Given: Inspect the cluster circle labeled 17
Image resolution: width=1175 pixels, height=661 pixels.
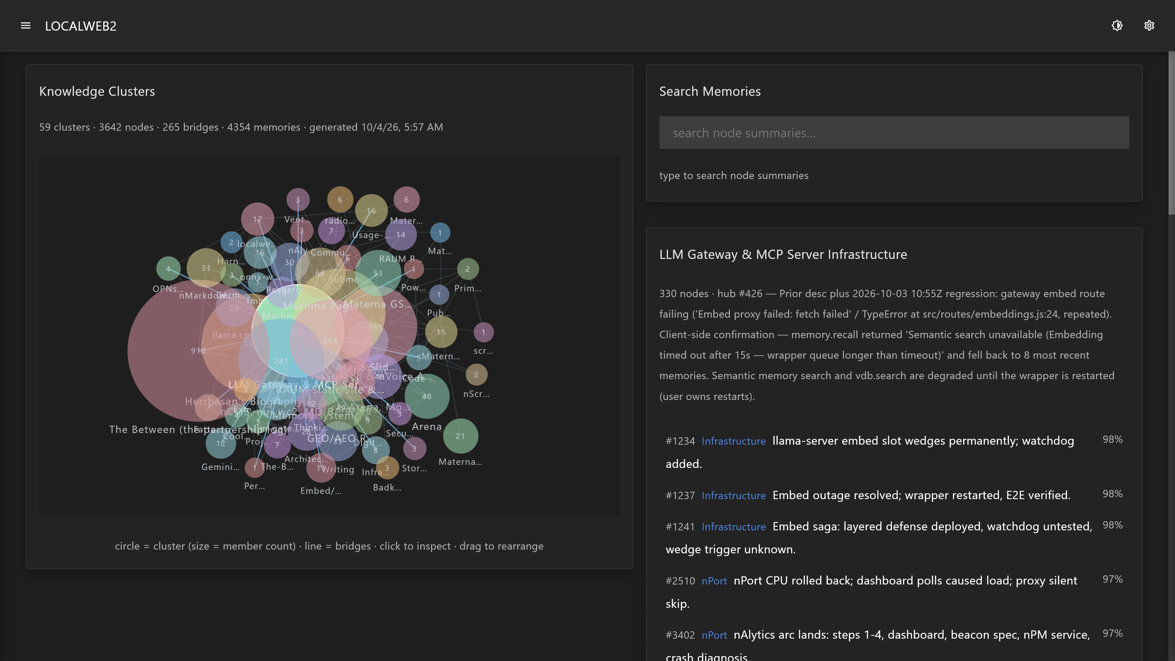Looking at the screenshot, I should (257, 219).
